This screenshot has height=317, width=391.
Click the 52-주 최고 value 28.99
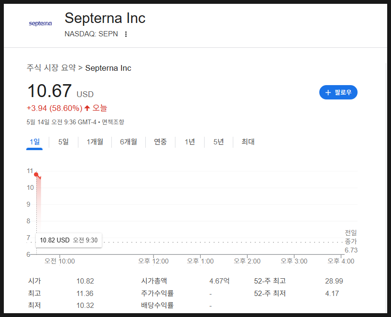(334, 281)
